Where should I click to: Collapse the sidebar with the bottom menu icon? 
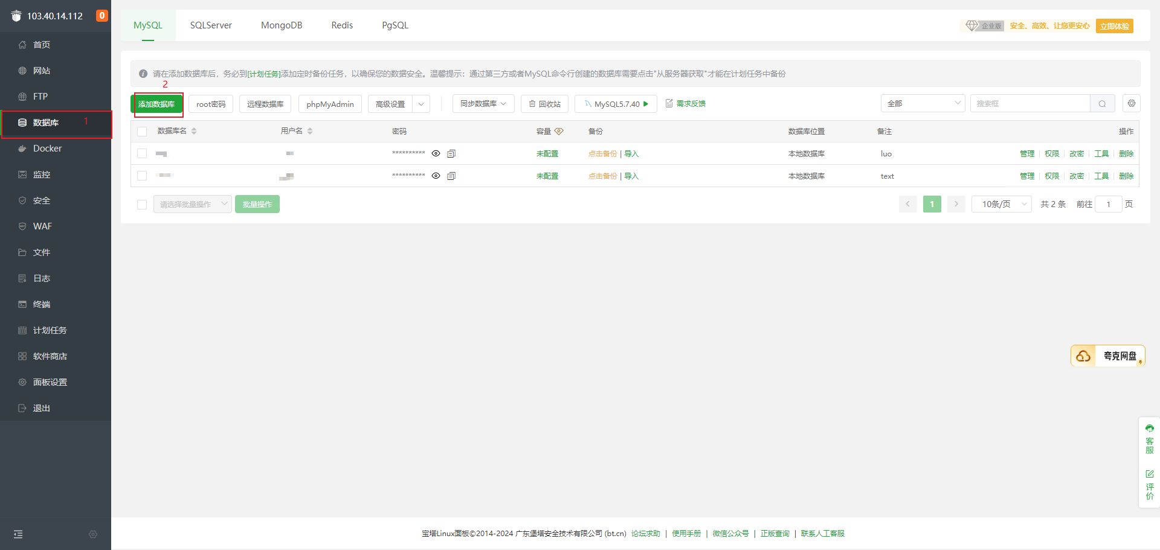click(18, 534)
